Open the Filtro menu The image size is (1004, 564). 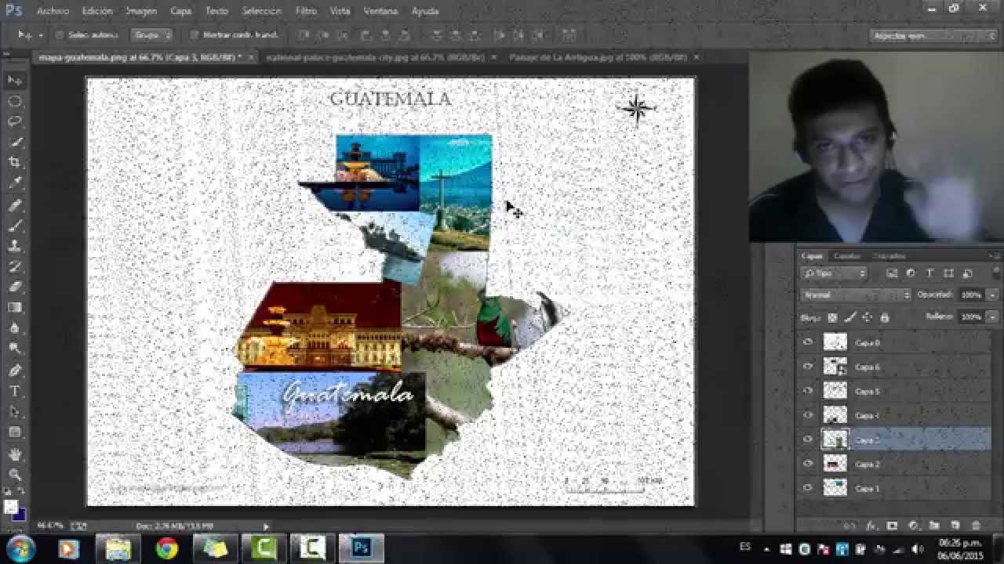[x=306, y=11]
